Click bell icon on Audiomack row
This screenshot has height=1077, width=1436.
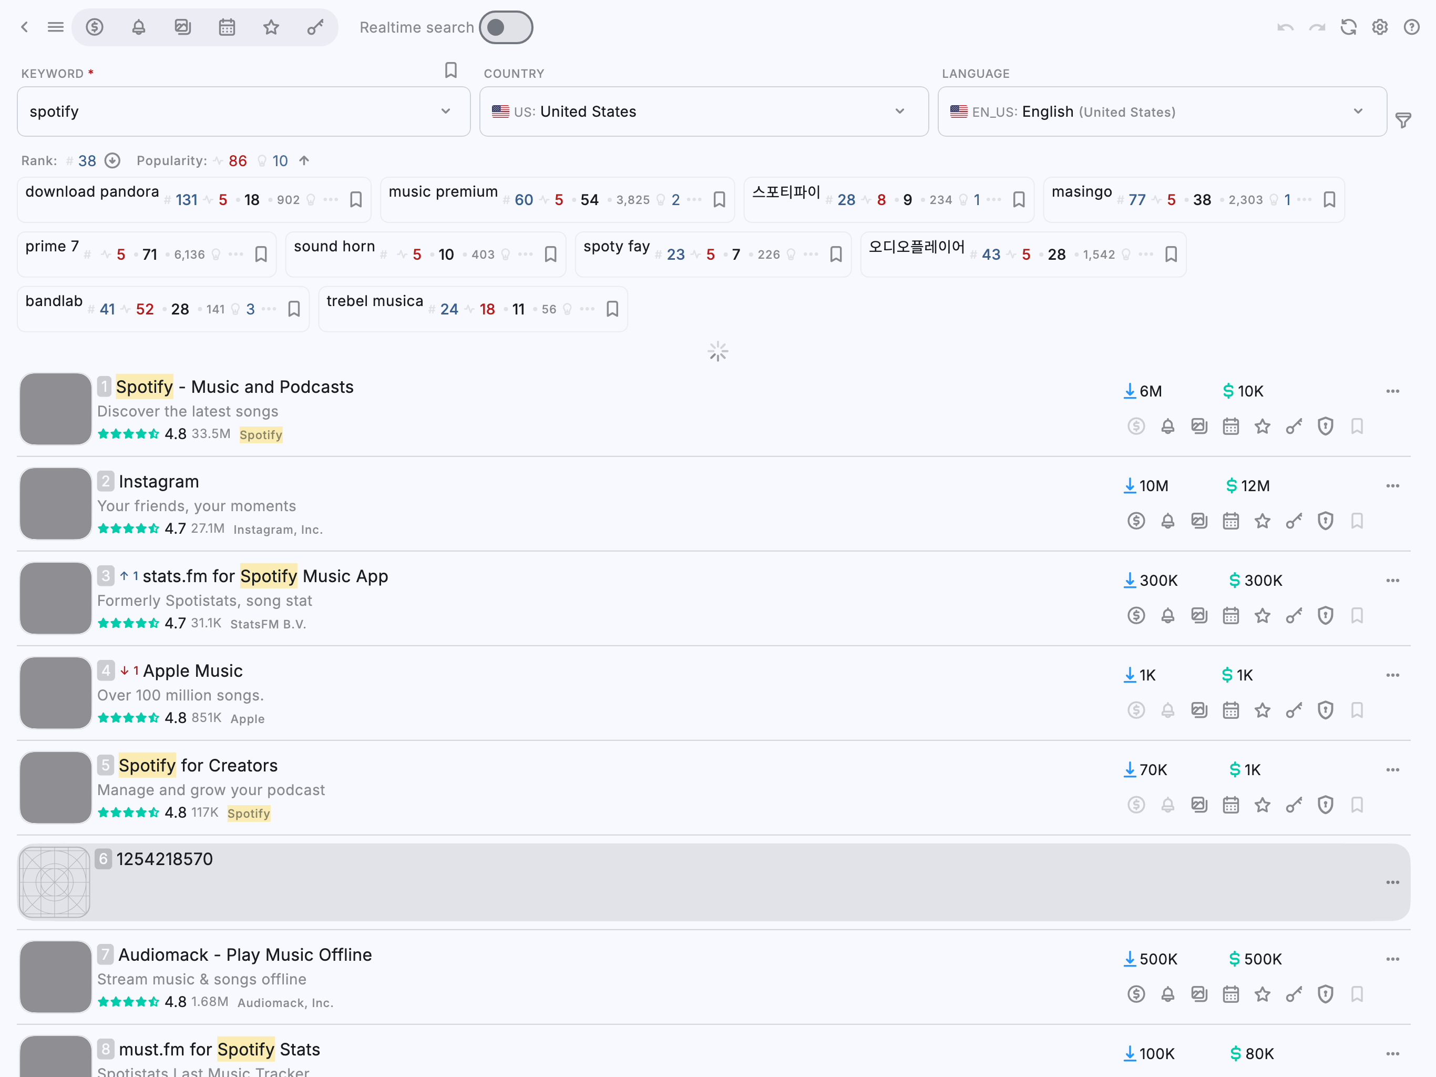pos(1167,994)
